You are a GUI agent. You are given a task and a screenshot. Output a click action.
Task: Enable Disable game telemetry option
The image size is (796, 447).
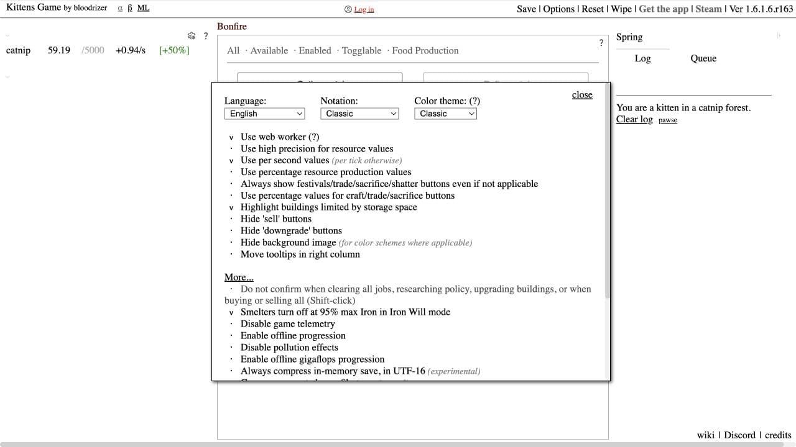point(282,323)
